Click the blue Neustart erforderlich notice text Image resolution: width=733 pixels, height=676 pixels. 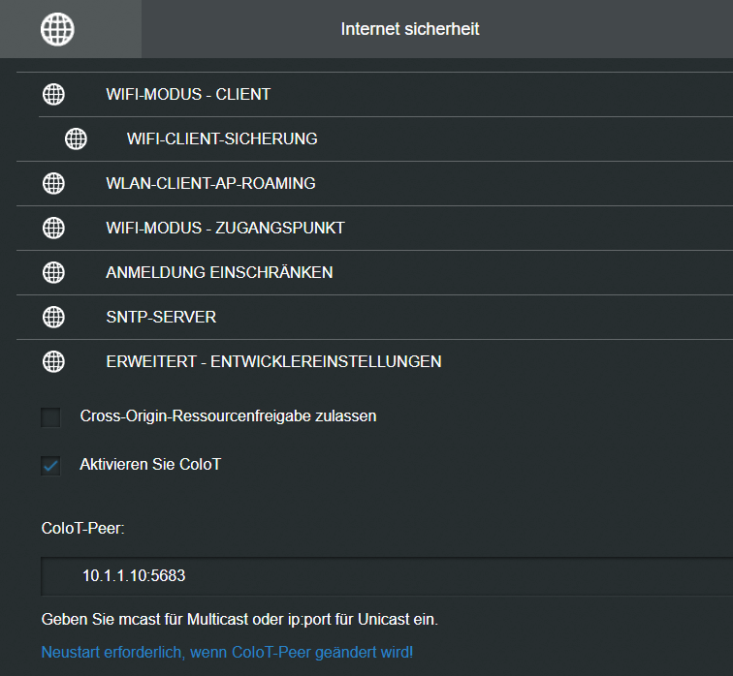pyautogui.click(x=227, y=652)
